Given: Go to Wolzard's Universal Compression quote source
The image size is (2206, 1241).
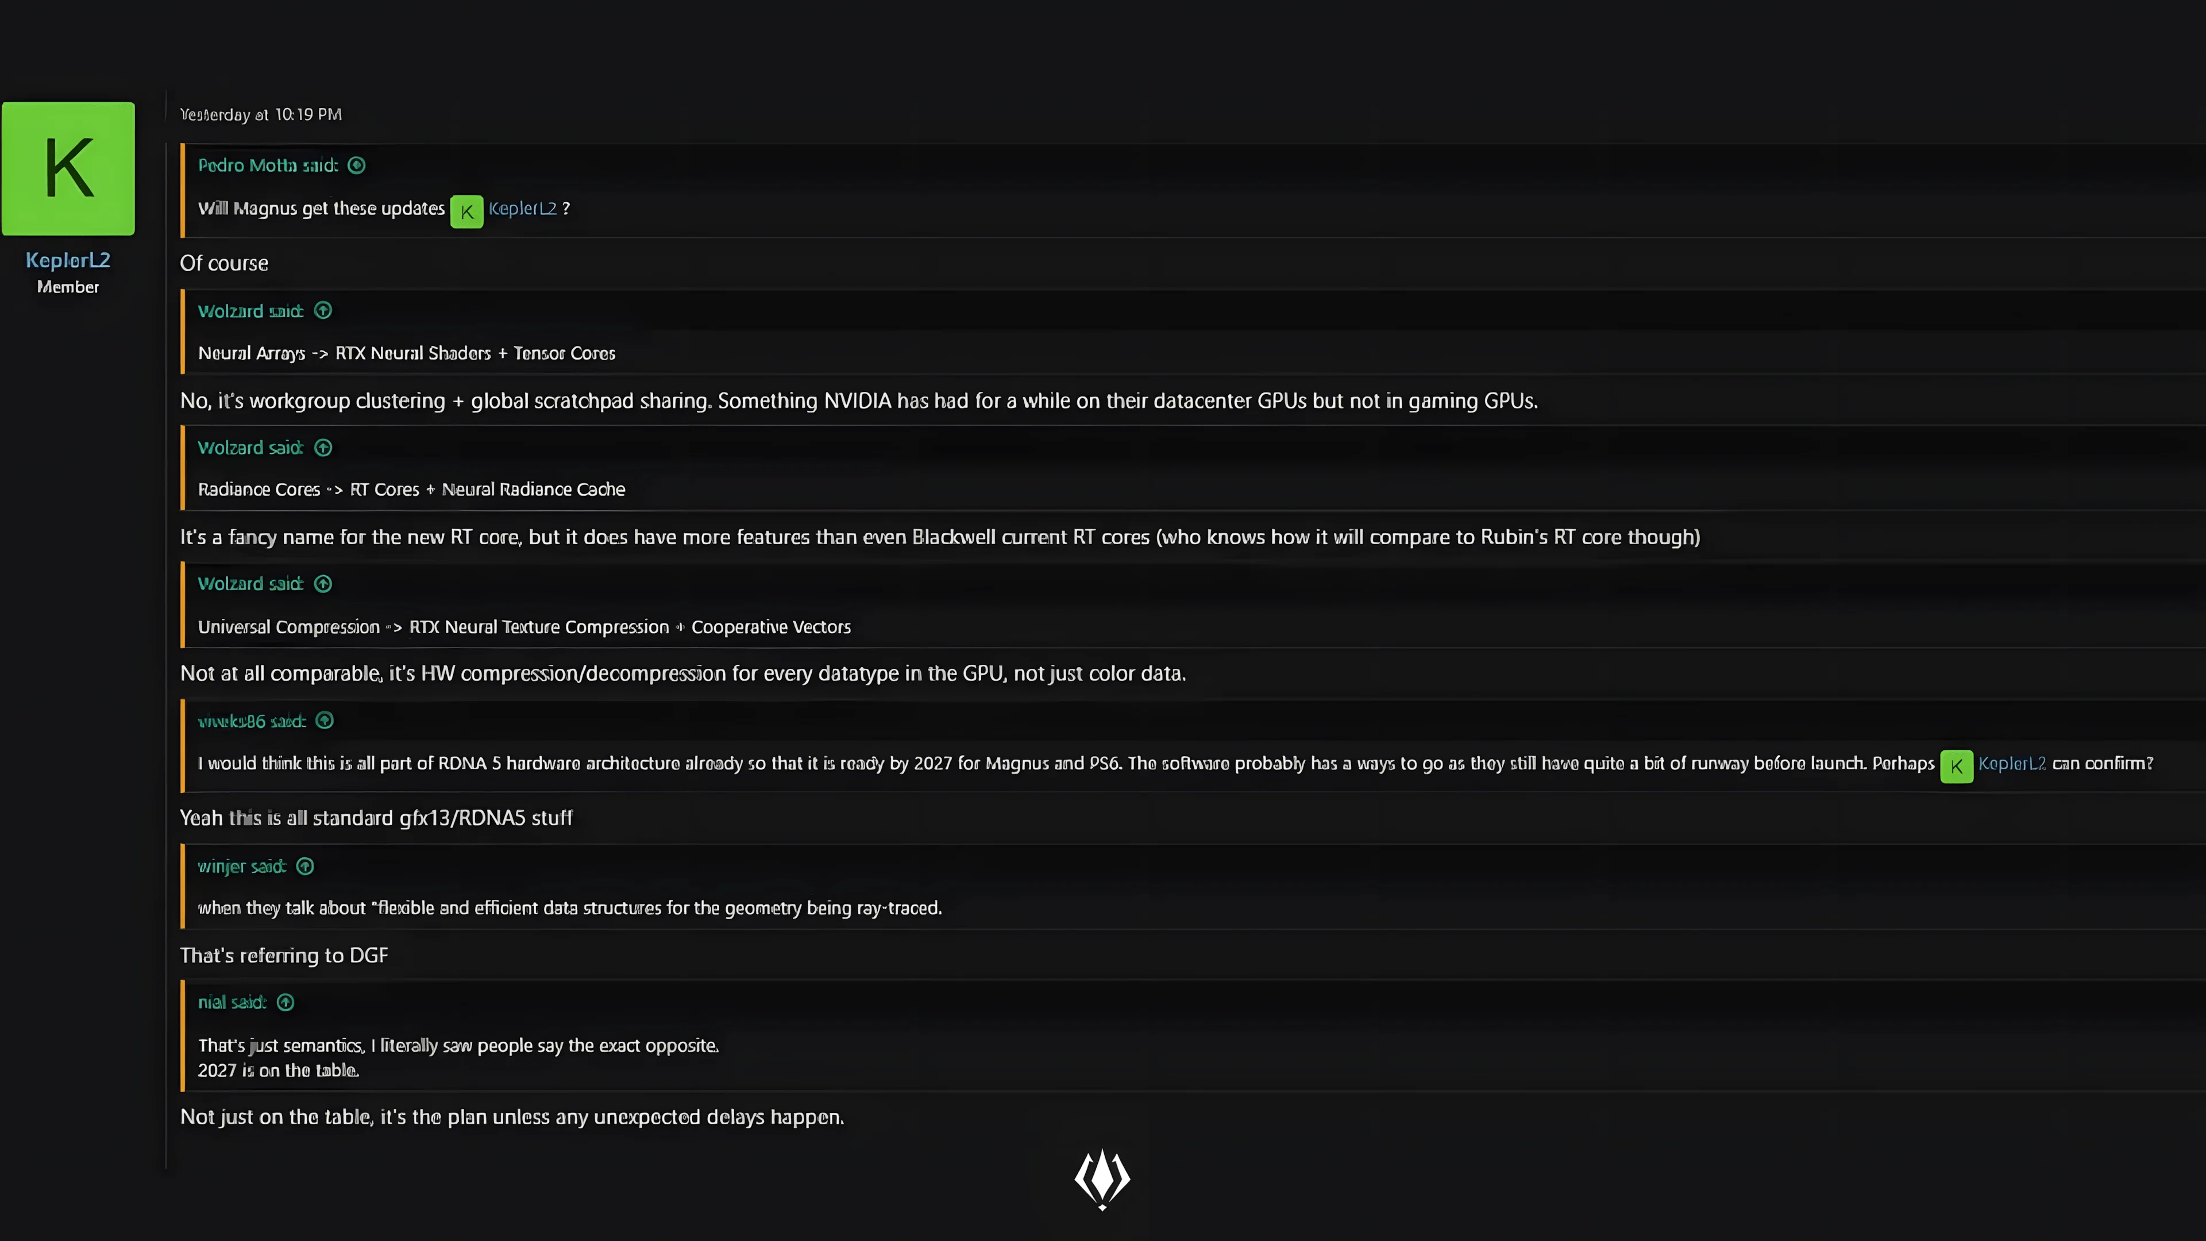Looking at the screenshot, I should (323, 584).
